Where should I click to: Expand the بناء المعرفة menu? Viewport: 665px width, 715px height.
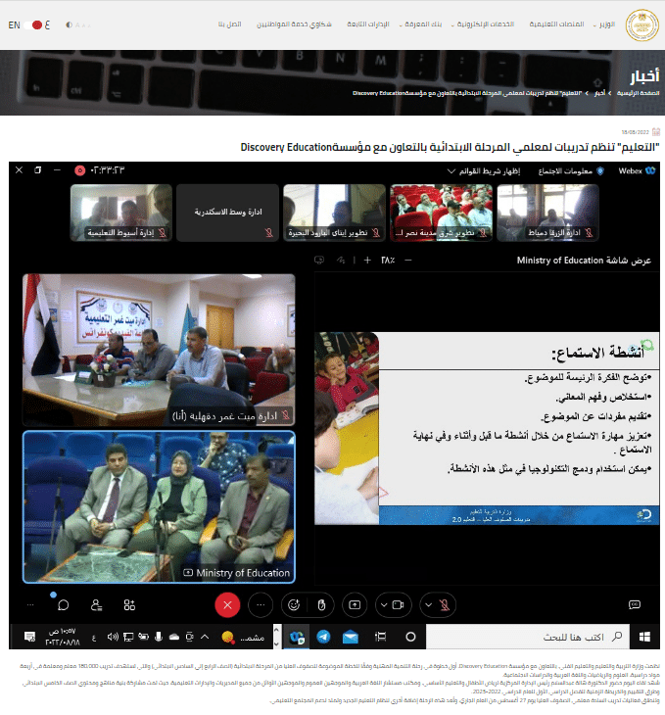point(420,24)
